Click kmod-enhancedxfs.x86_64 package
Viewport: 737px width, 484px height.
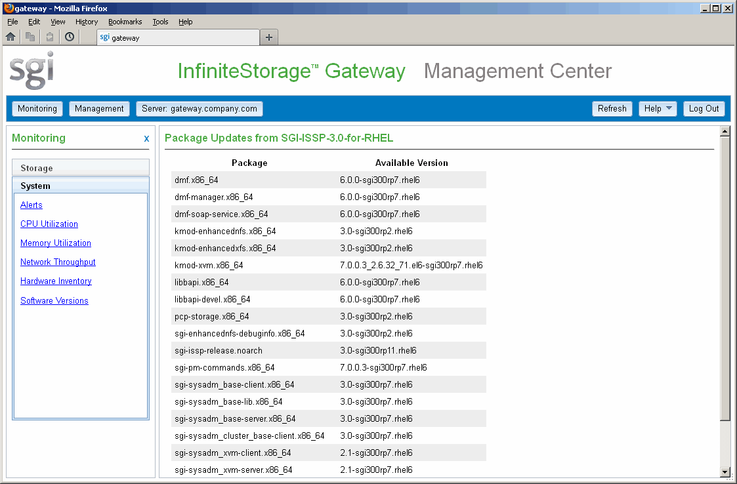225,248
